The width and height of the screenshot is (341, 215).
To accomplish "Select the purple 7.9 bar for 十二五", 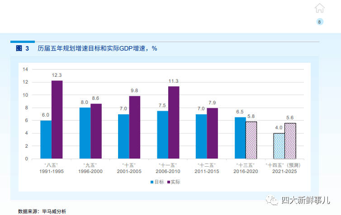I will click(213, 134).
